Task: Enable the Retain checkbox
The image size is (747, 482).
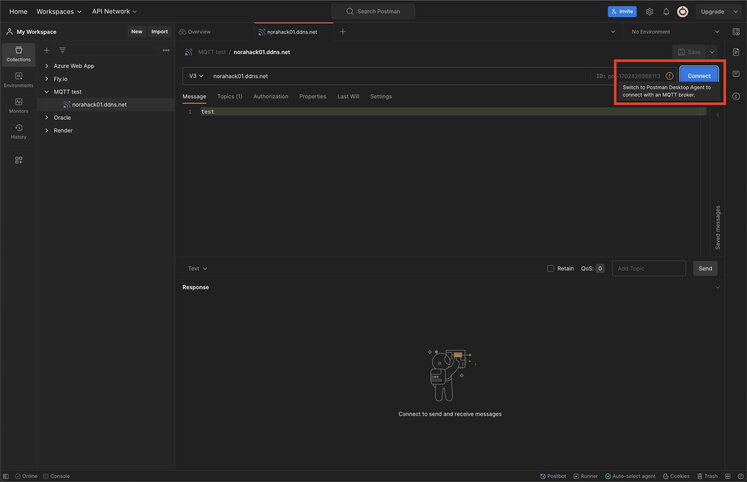Action: pyautogui.click(x=551, y=269)
